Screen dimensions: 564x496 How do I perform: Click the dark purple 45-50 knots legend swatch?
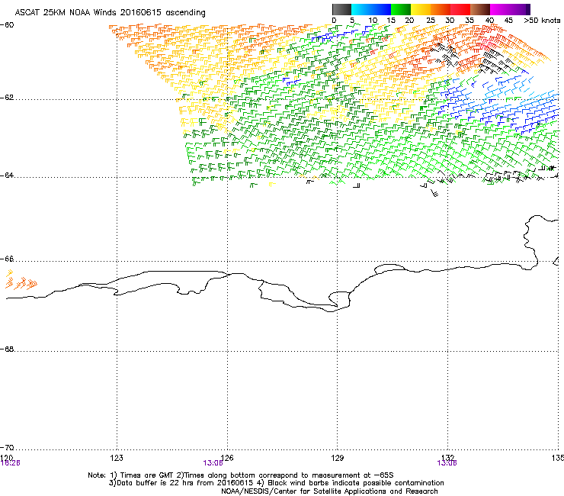(x=520, y=9)
